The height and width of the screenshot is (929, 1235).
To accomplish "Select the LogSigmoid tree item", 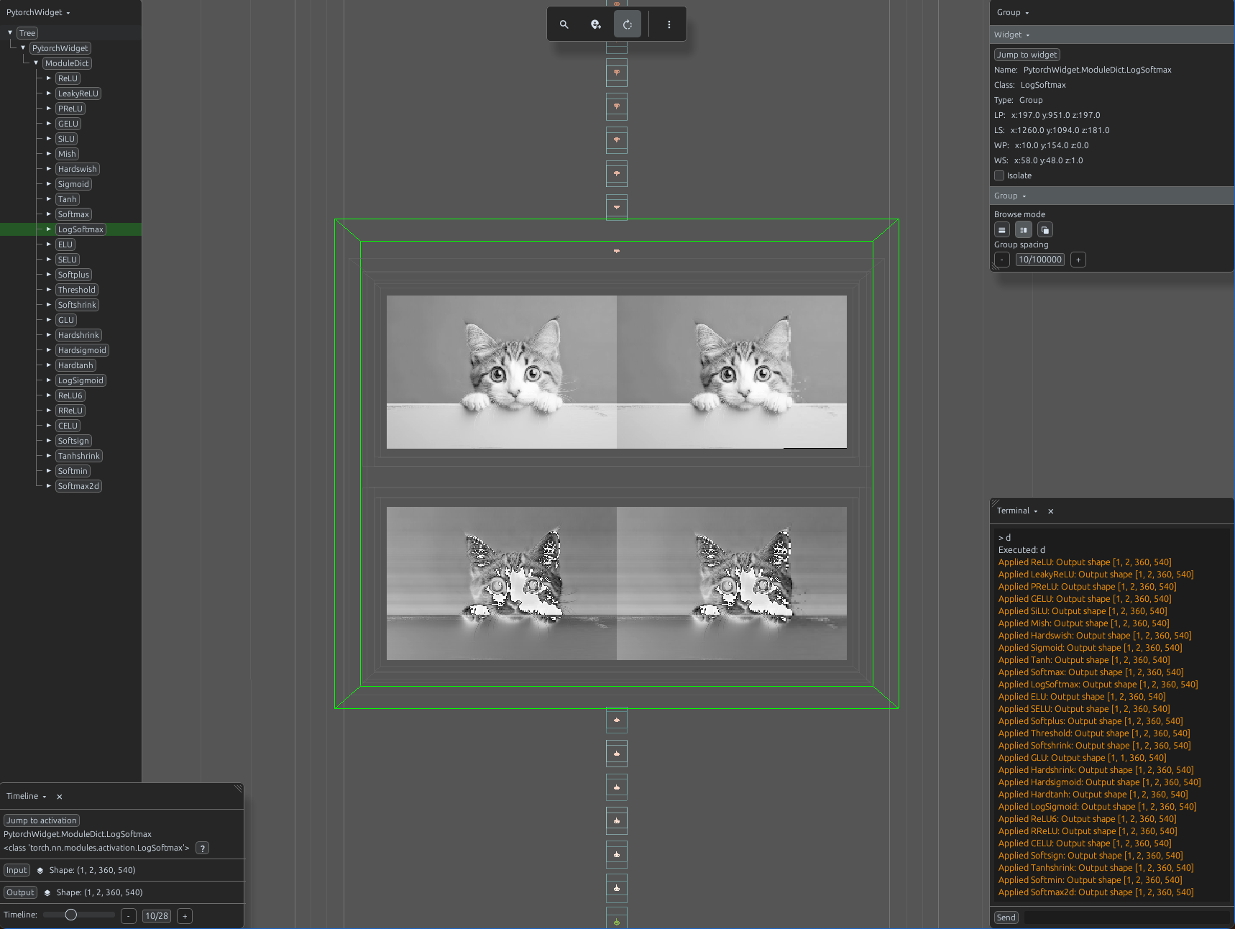I will [x=81, y=380].
